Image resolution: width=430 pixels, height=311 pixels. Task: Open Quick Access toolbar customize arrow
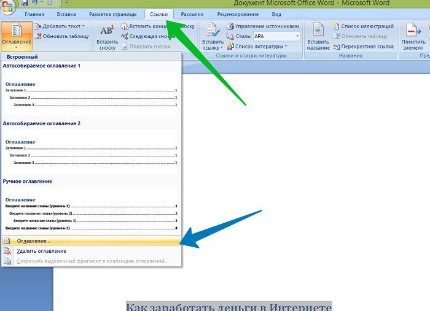pos(66,2)
